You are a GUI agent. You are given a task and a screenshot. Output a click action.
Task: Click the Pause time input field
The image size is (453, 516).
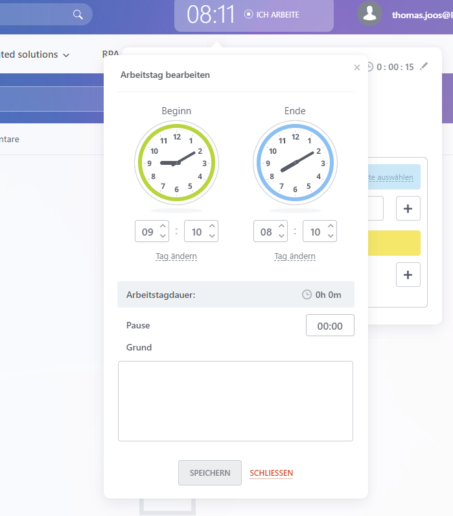[330, 326]
